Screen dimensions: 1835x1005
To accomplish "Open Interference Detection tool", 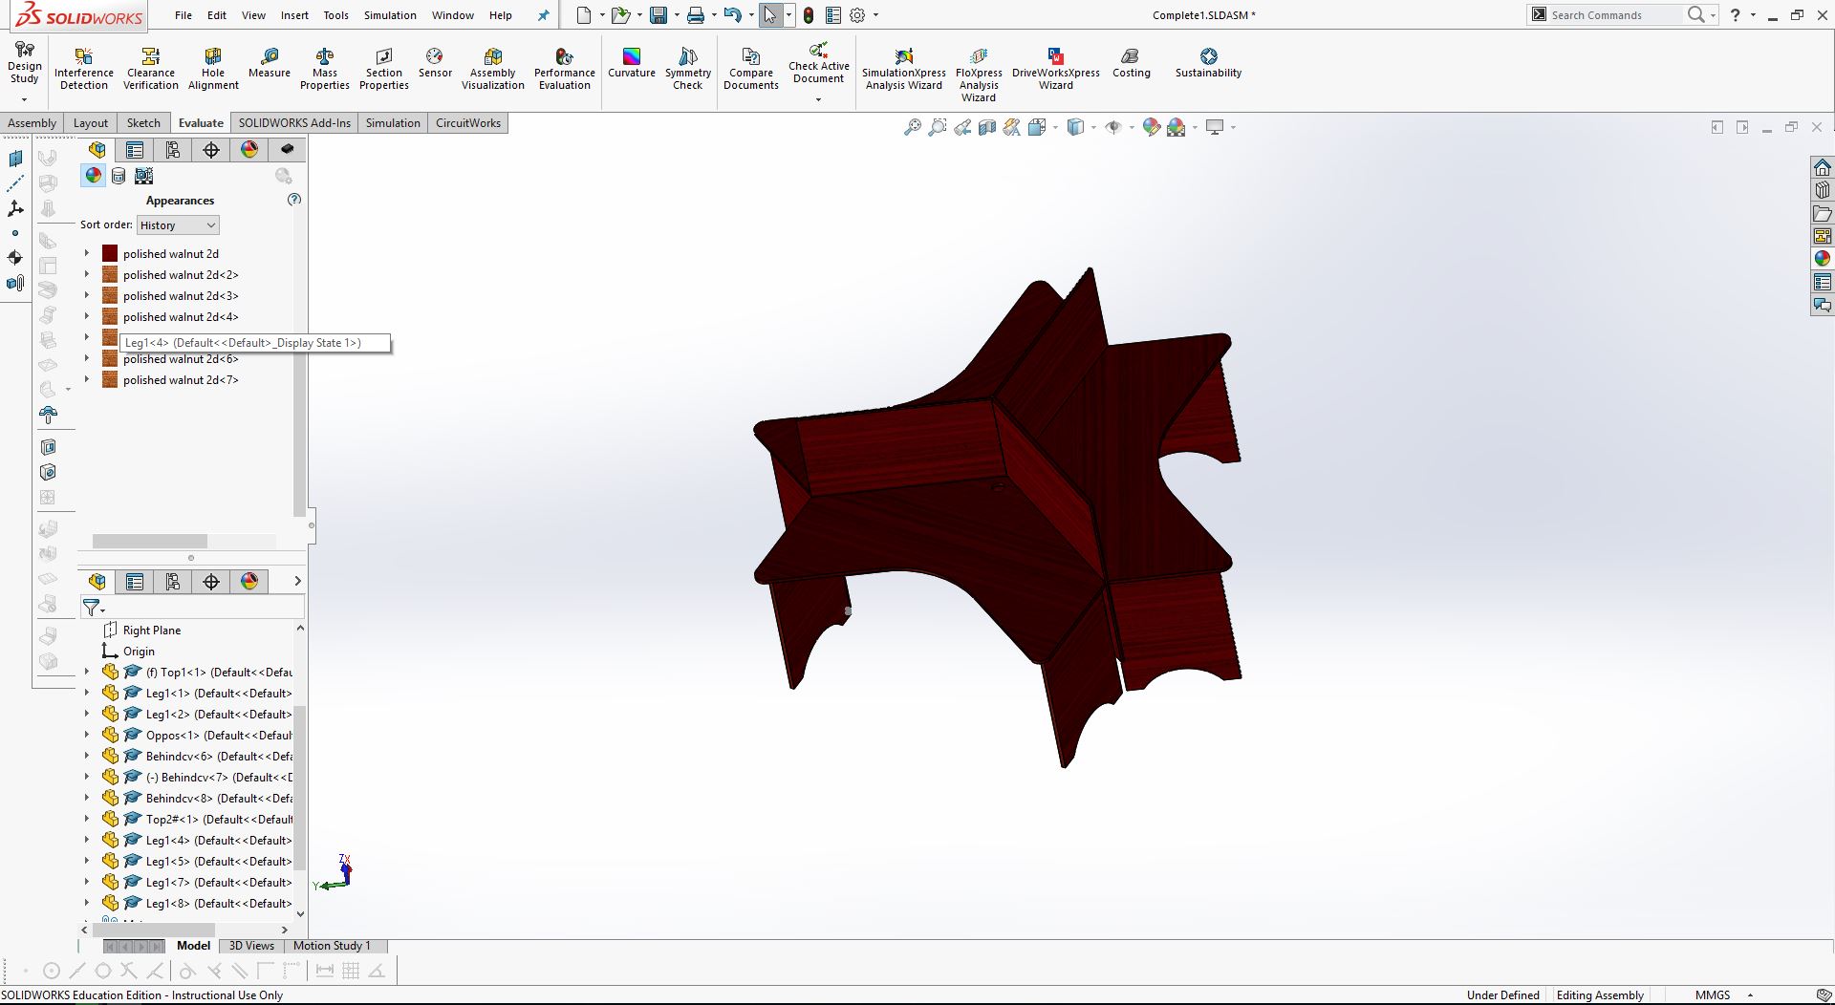I will click(84, 68).
